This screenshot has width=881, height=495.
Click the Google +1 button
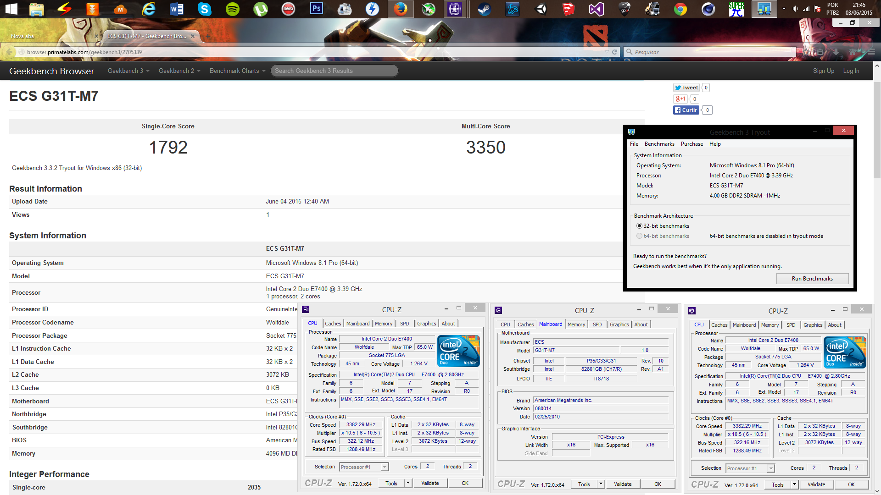(x=680, y=99)
